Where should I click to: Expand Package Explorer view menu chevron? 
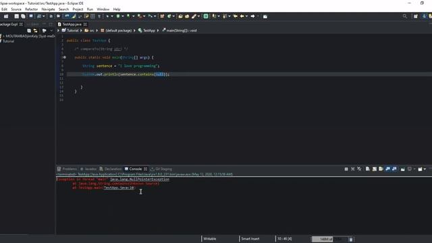point(51,30)
